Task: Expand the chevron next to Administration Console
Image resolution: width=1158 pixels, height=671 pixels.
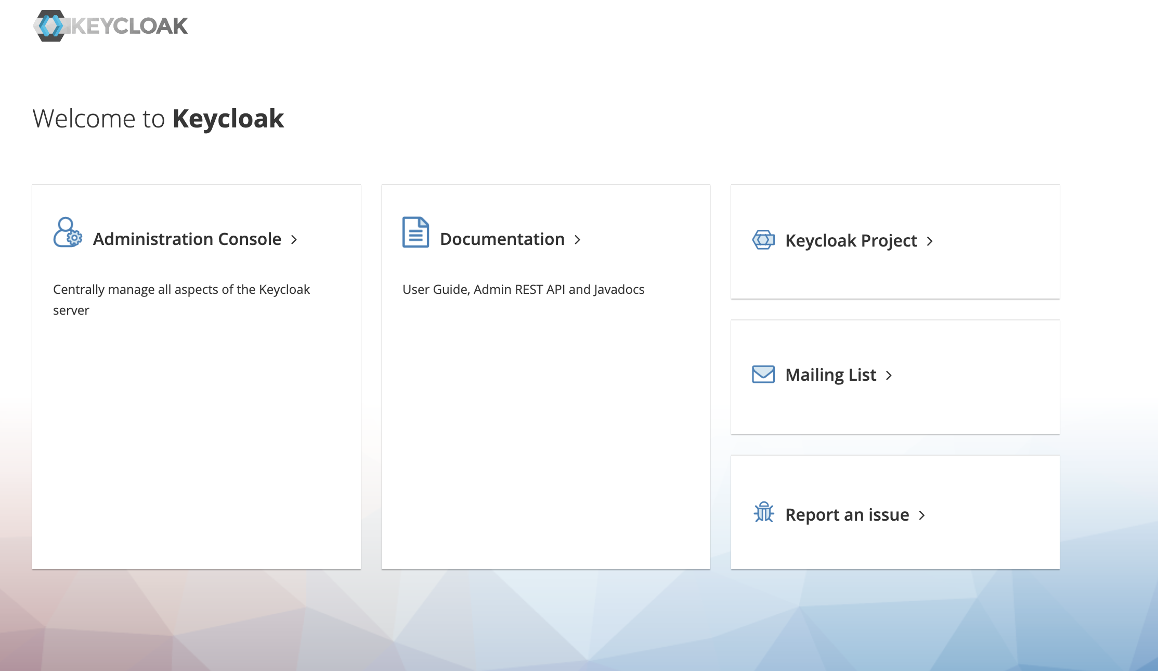Action: point(294,240)
